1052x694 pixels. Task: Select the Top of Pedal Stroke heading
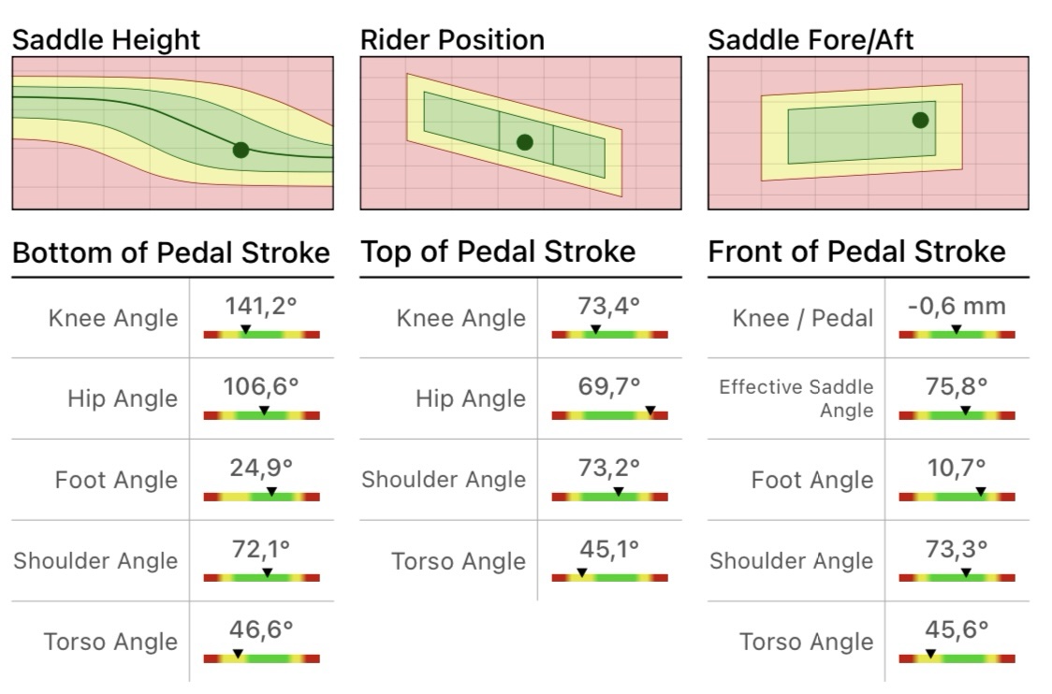click(498, 252)
